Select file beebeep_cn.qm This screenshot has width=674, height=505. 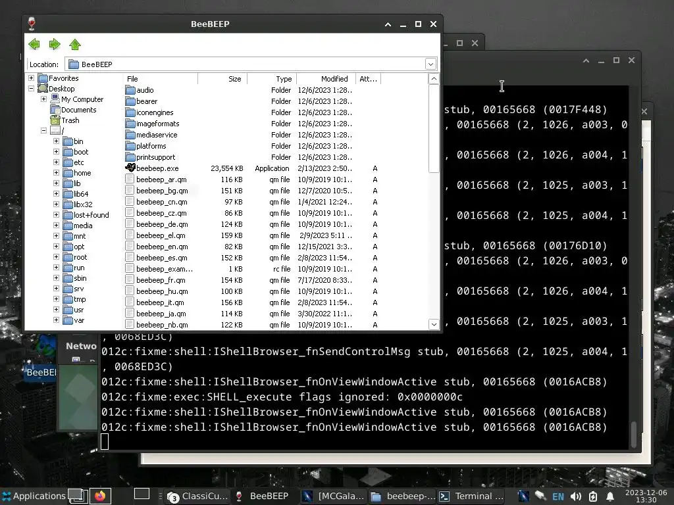pos(162,202)
